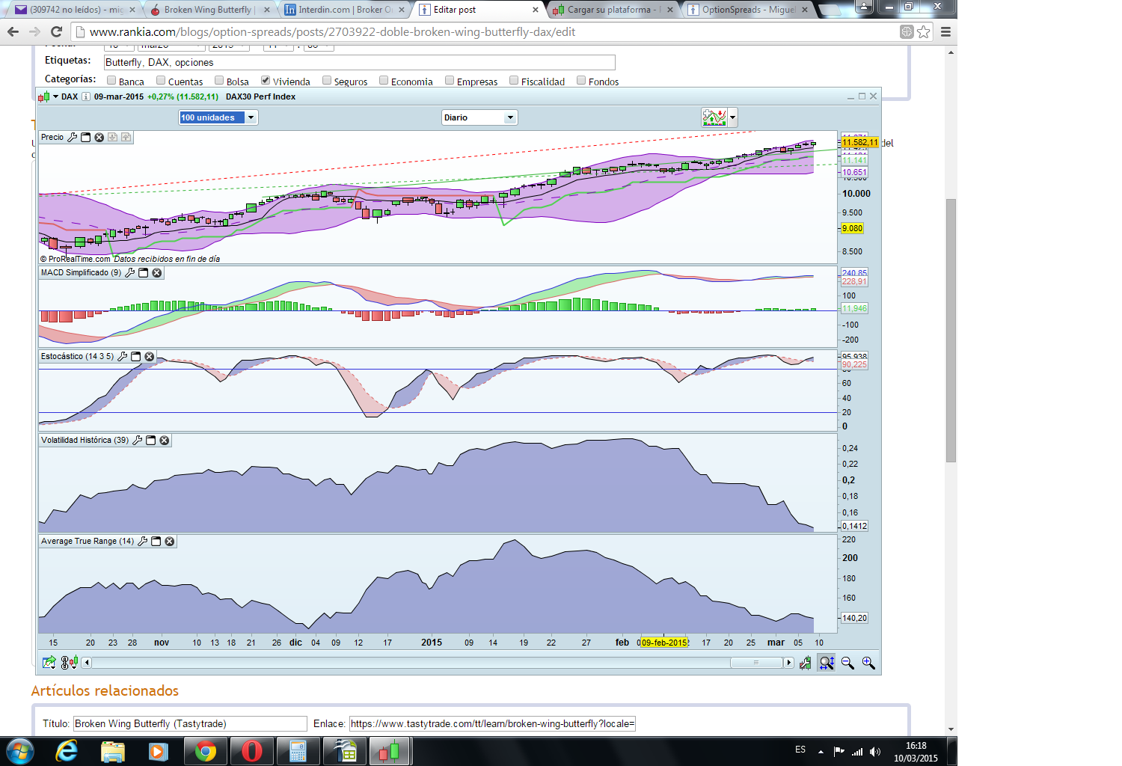Check the Bolsa category checkbox

[x=219, y=81]
